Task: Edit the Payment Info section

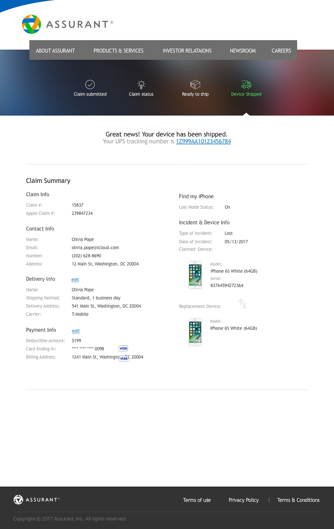Action: point(76,331)
